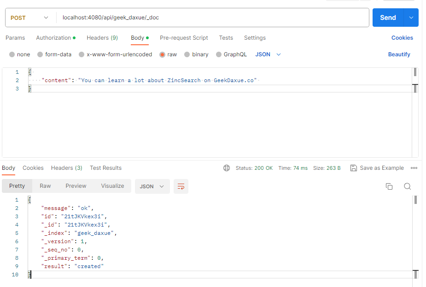Viewport: 426px width, 287px height.
Task: Open the POST method dropdown
Action: (29, 18)
